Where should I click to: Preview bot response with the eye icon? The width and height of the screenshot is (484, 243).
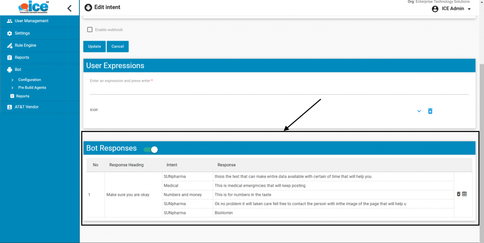pos(464,194)
